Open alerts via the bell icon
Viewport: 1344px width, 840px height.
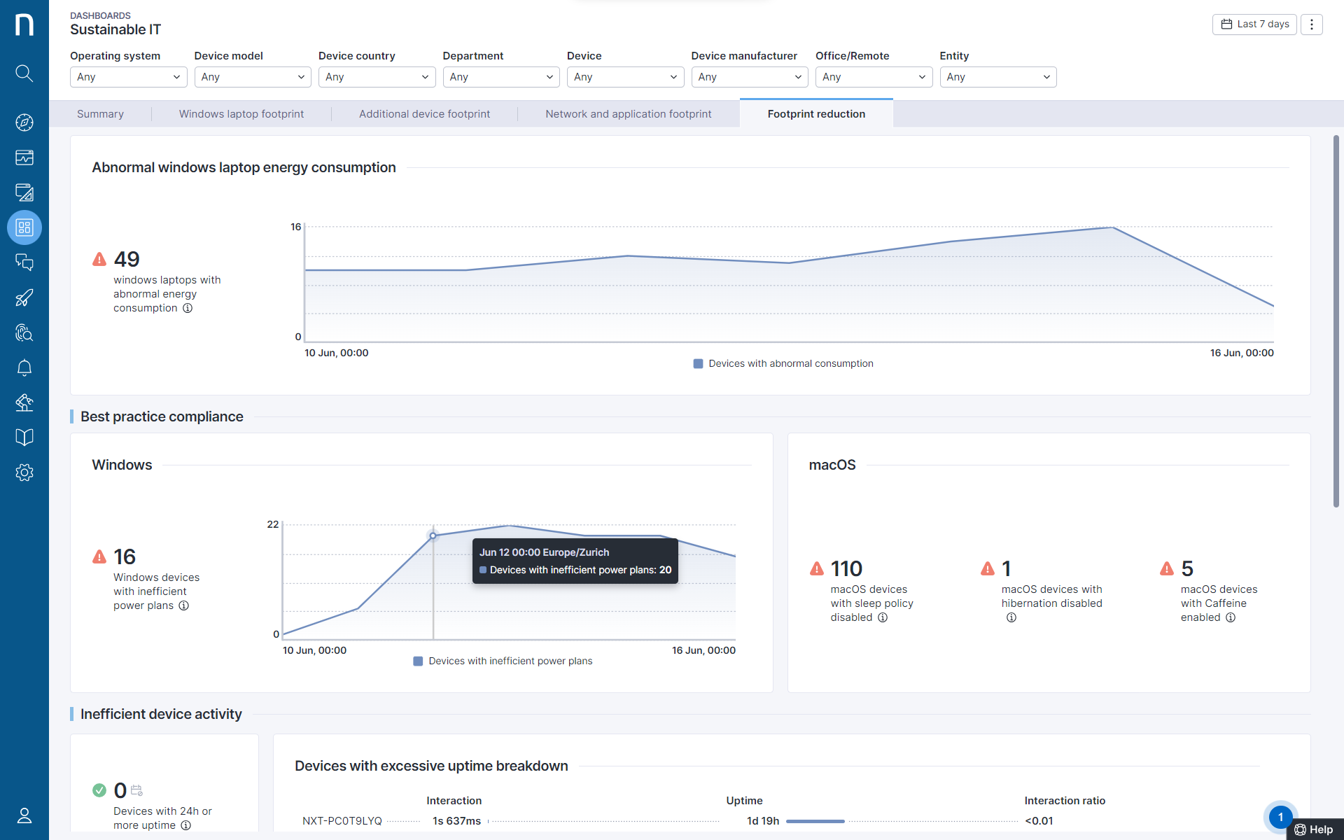[x=24, y=367]
